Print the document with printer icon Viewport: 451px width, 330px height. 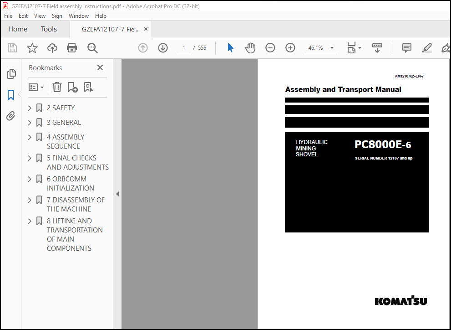point(72,48)
